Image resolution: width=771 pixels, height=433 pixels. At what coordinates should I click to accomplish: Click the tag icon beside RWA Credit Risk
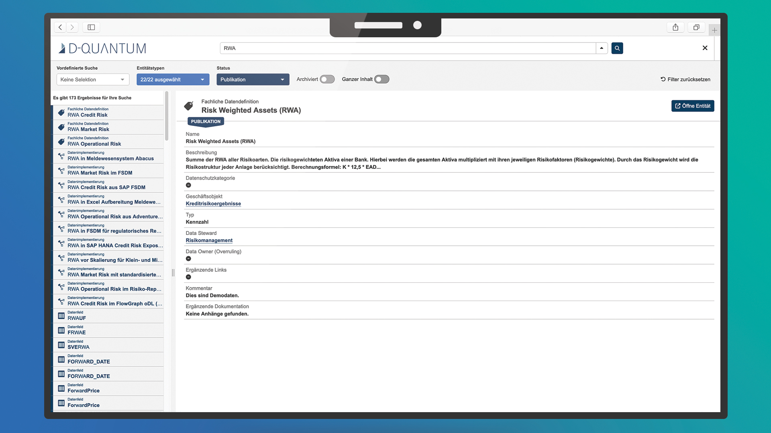point(61,113)
